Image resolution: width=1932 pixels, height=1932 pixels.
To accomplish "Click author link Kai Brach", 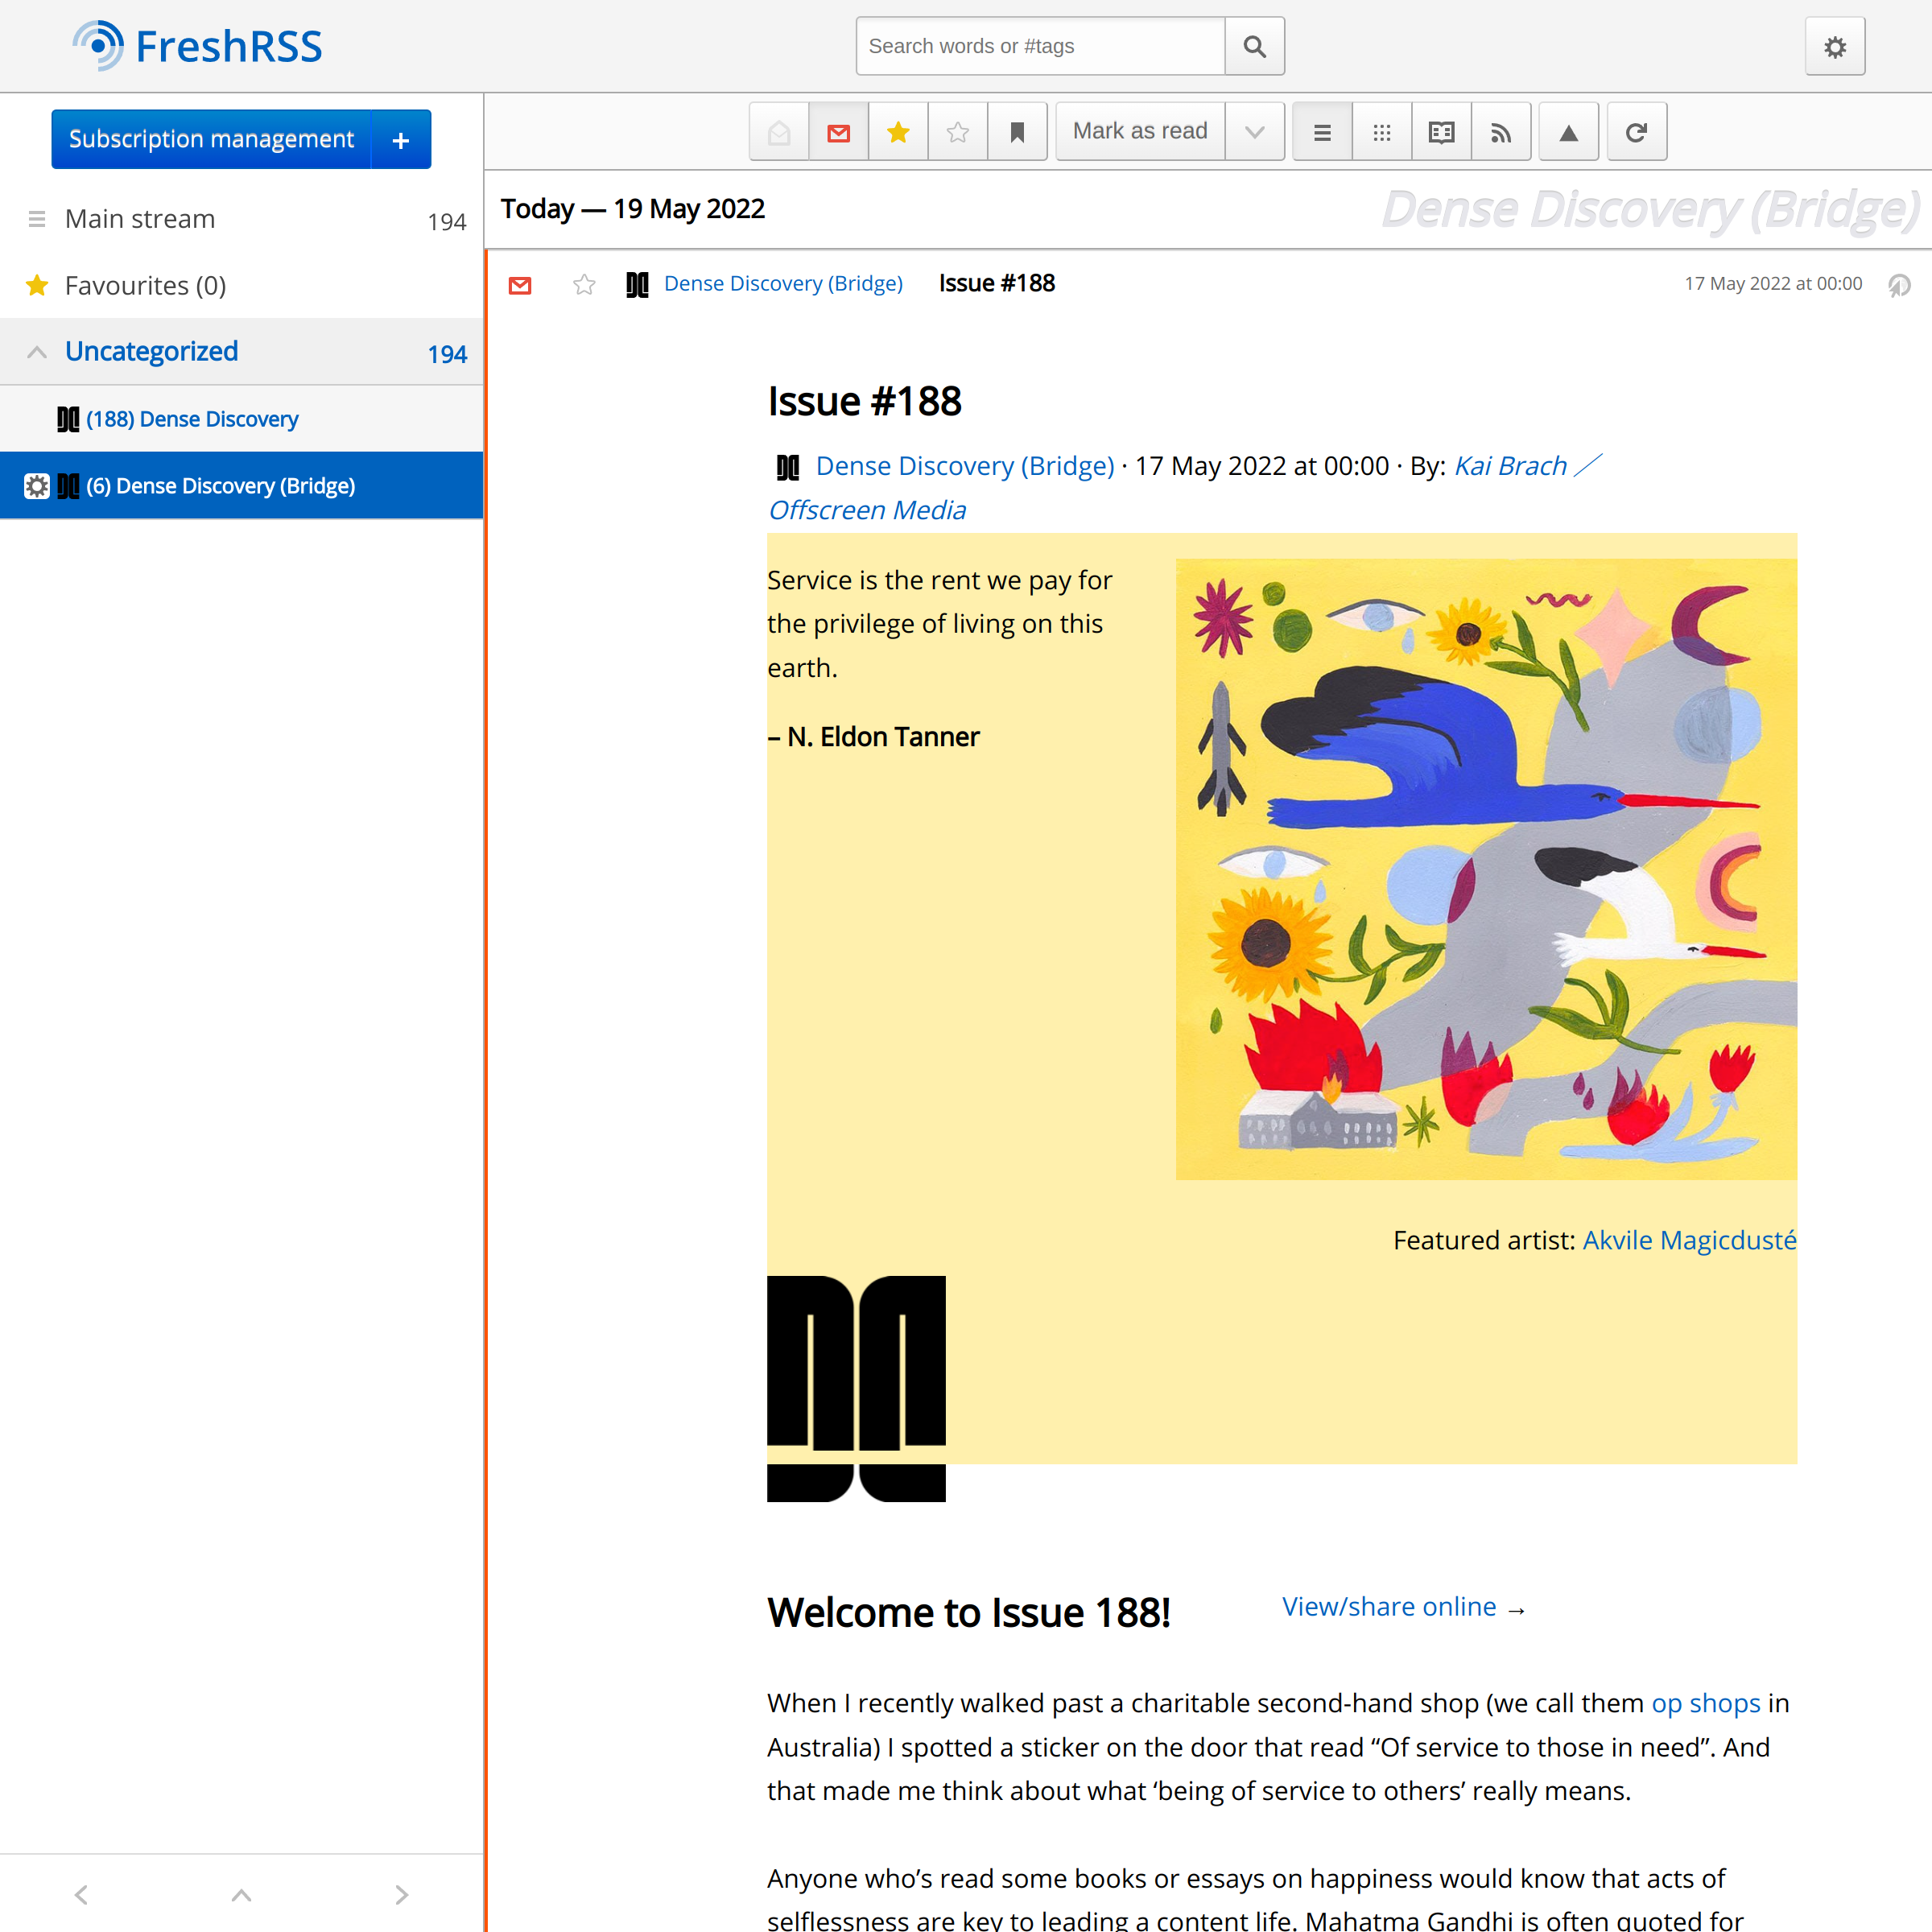I will 1510,466.
